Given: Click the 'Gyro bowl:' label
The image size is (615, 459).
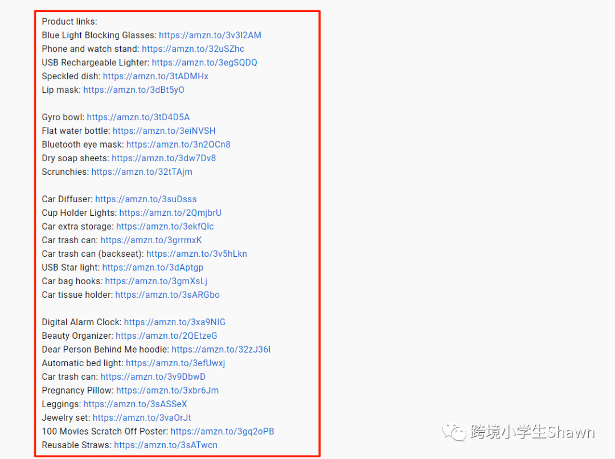Looking at the screenshot, I should click(63, 117).
